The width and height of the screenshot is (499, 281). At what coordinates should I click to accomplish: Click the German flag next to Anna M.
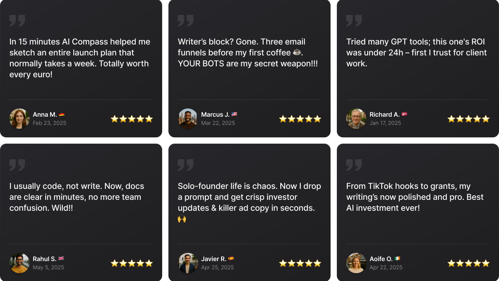pyautogui.click(x=62, y=114)
